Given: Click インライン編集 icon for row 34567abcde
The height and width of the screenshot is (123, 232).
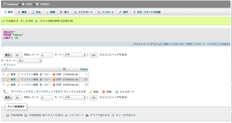Looking at the screenshot, I should (x=19, y=85).
